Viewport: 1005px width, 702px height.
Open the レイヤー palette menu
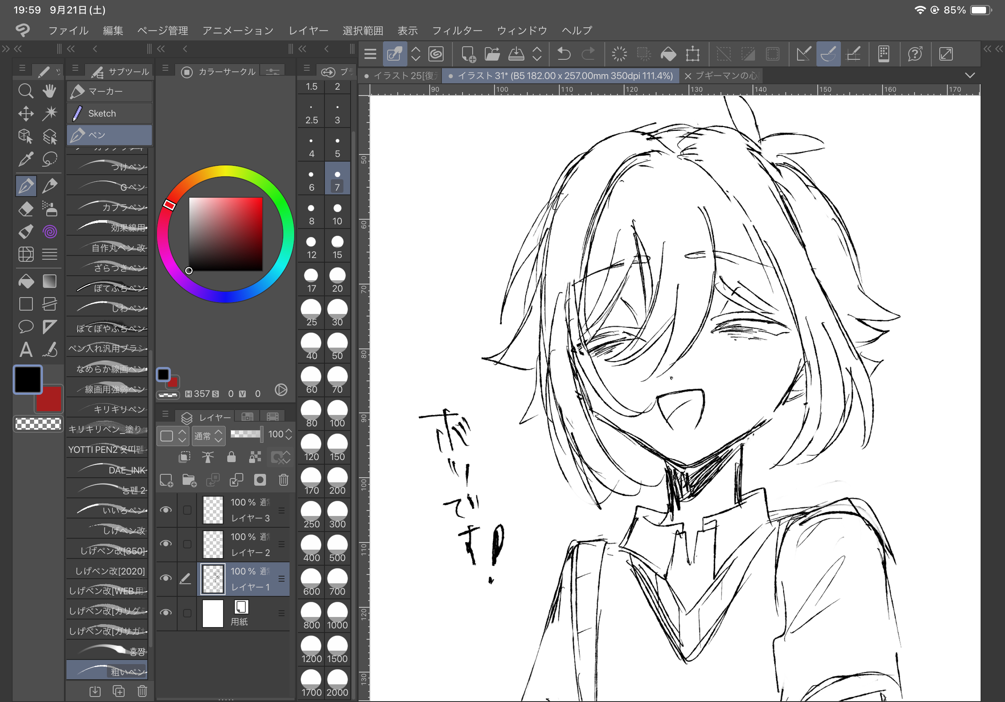click(165, 414)
